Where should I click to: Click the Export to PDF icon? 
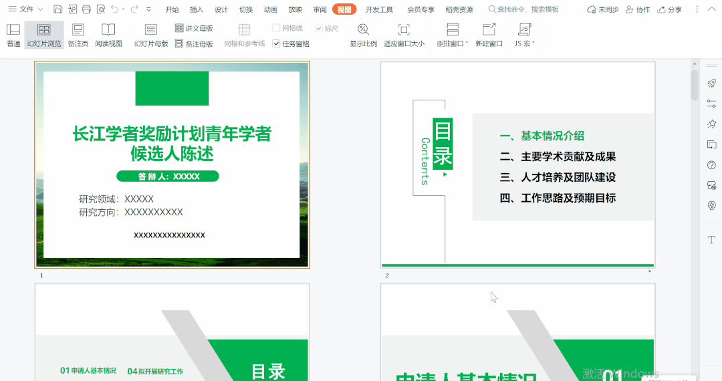coord(72,9)
